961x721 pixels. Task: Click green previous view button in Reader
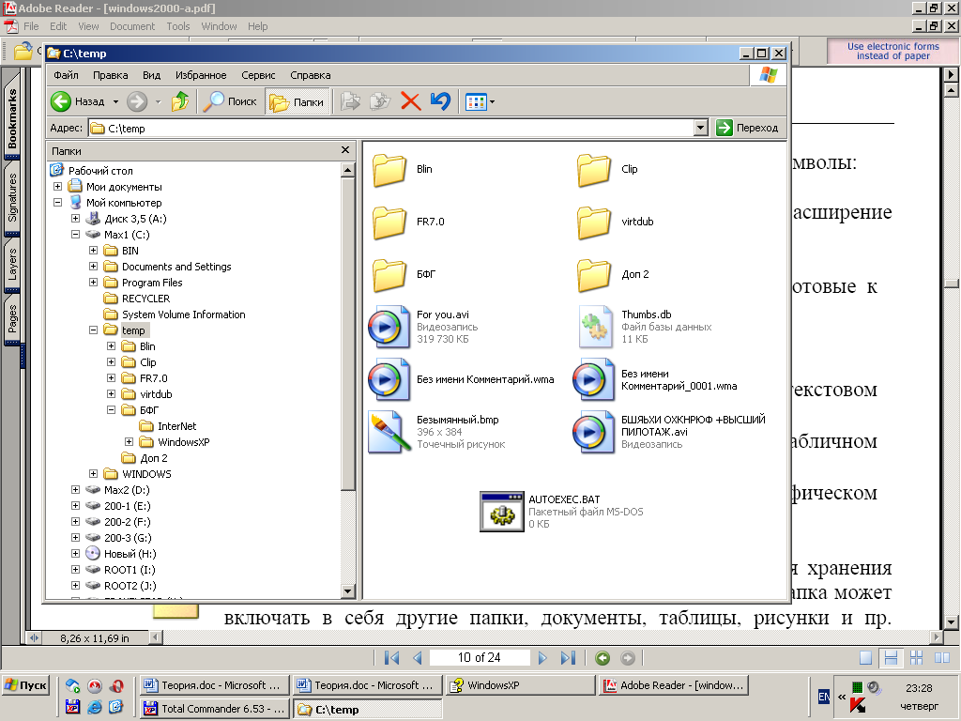pos(603,658)
